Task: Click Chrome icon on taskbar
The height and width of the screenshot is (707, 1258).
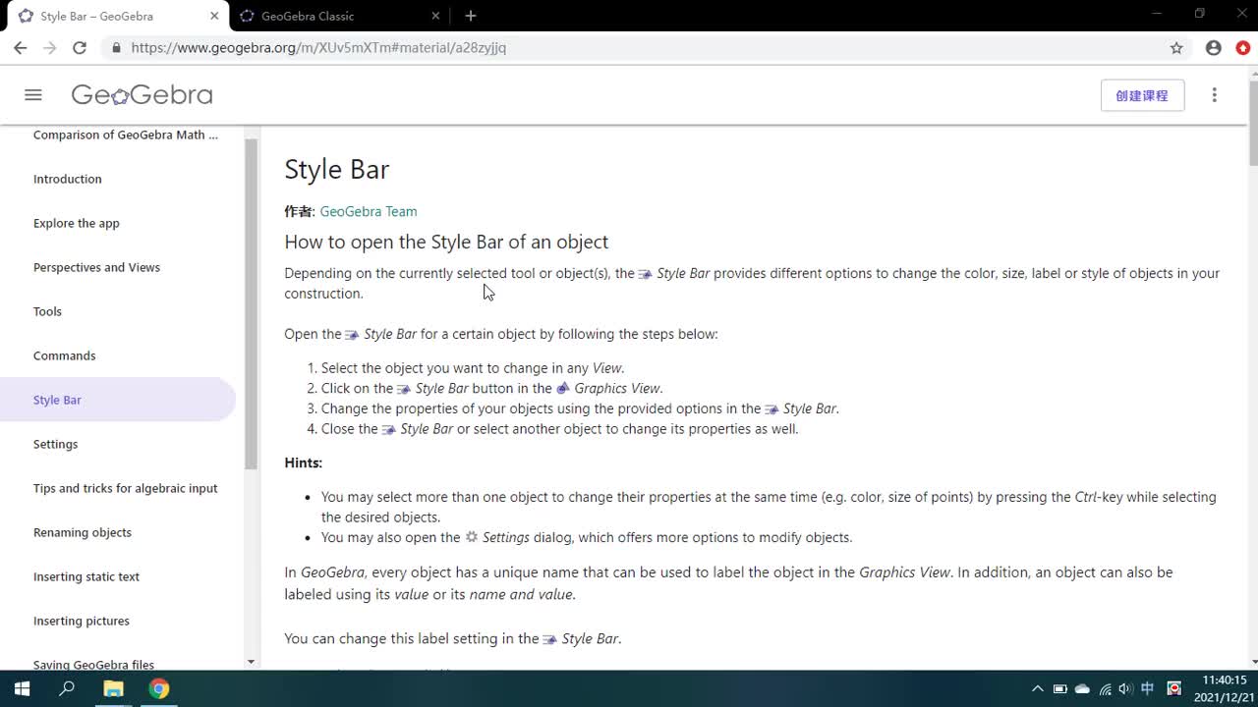Action: point(159,688)
